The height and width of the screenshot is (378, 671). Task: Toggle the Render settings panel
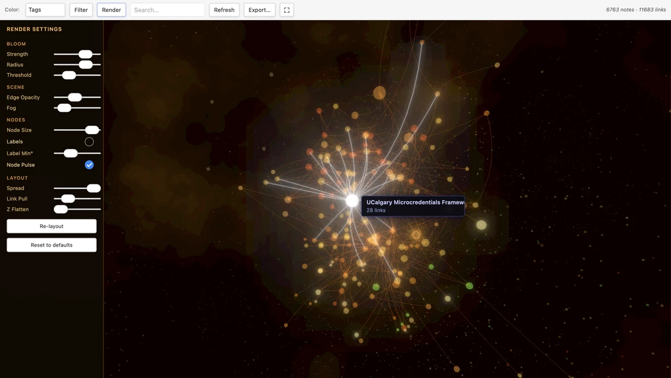[111, 10]
